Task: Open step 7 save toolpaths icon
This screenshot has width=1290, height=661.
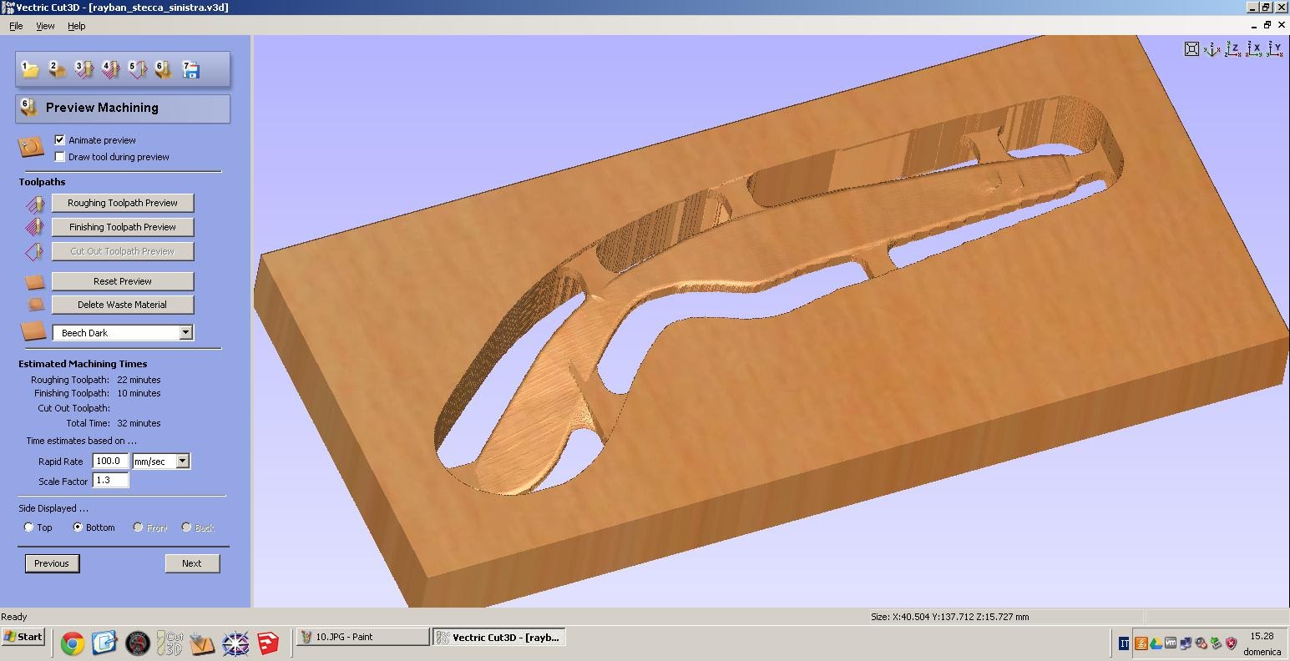Action: click(190, 69)
